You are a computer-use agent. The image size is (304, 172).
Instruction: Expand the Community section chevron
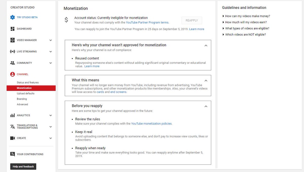51,63
